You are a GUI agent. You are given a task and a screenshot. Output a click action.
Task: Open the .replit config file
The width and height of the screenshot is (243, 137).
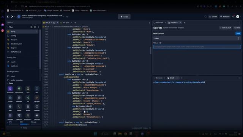pos(13,62)
